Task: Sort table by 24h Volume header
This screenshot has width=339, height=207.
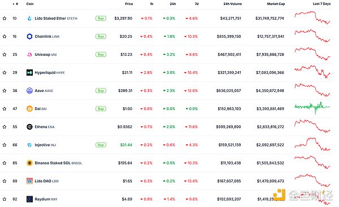Action: (232, 4)
